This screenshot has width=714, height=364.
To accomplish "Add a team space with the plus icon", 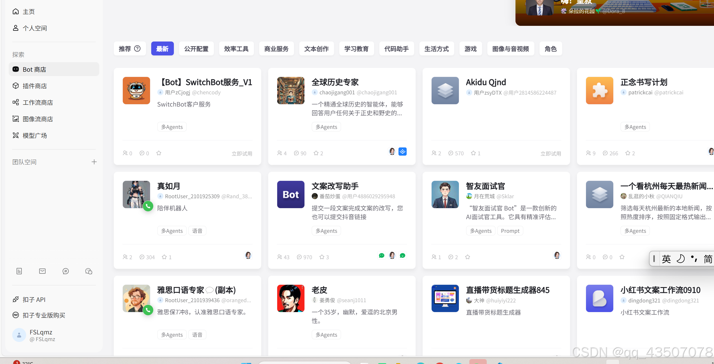I will (94, 162).
